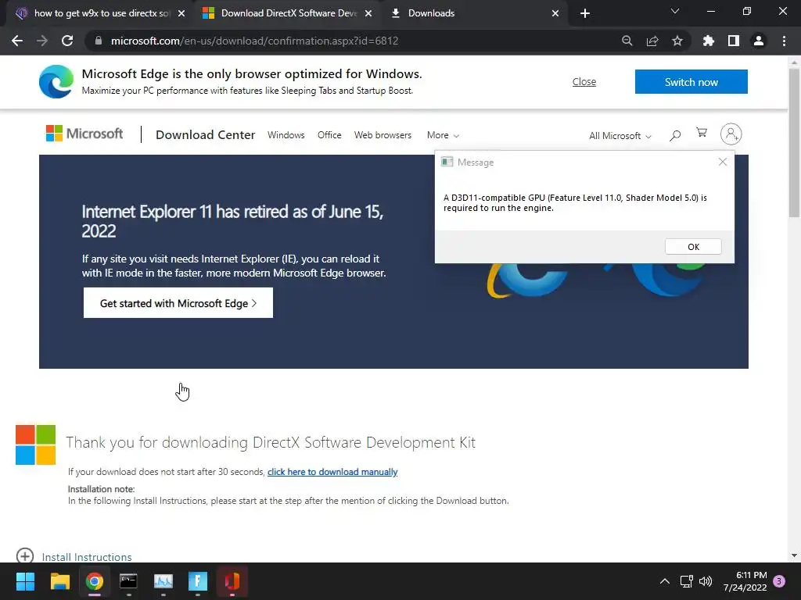Image resolution: width=801 pixels, height=600 pixels.
Task: Open Chrome extensions puzzle icon
Action: (708, 41)
